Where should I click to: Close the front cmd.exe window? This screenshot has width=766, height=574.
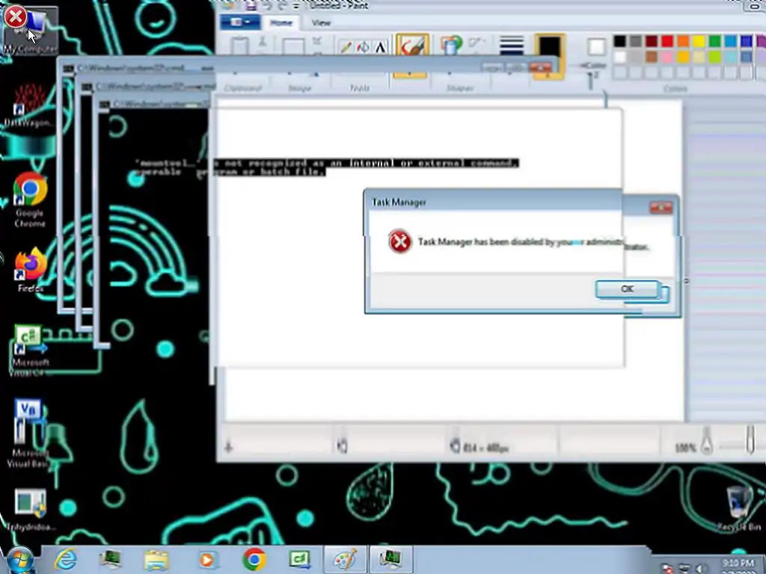[x=541, y=67]
